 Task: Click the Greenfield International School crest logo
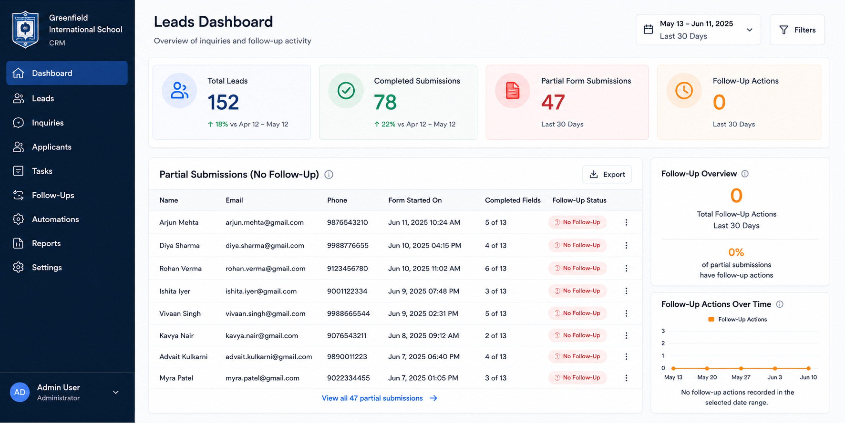point(25,29)
